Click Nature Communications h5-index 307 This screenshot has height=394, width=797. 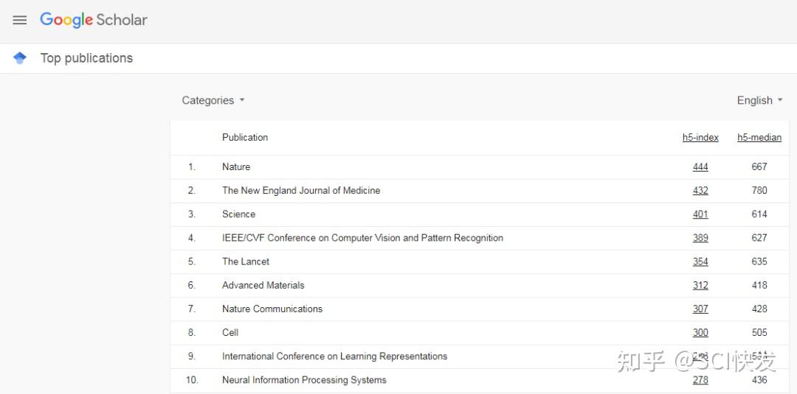(x=700, y=309)
